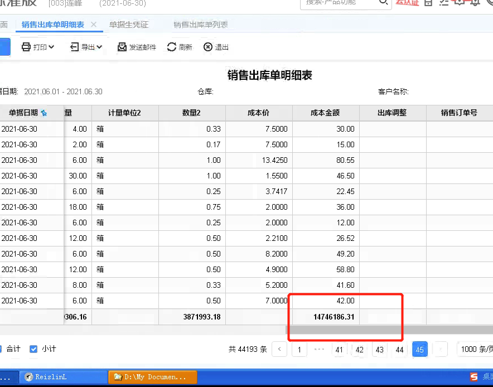Open the Sogou input method icon

click(x=474, y=376)
